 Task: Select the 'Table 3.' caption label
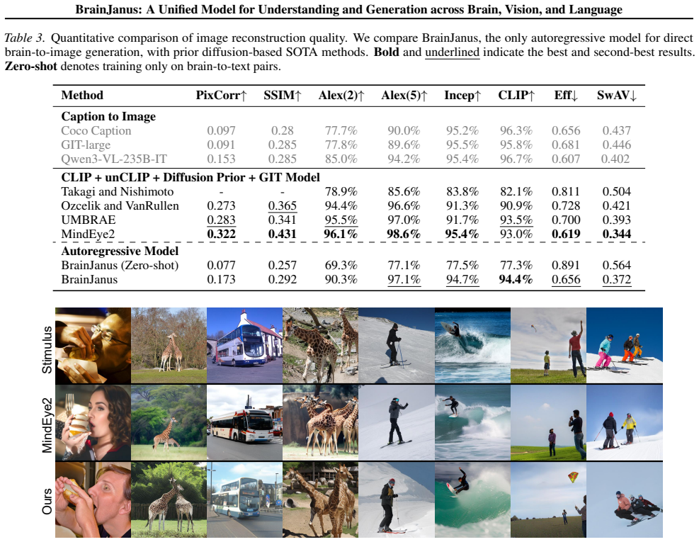(25, 38)
